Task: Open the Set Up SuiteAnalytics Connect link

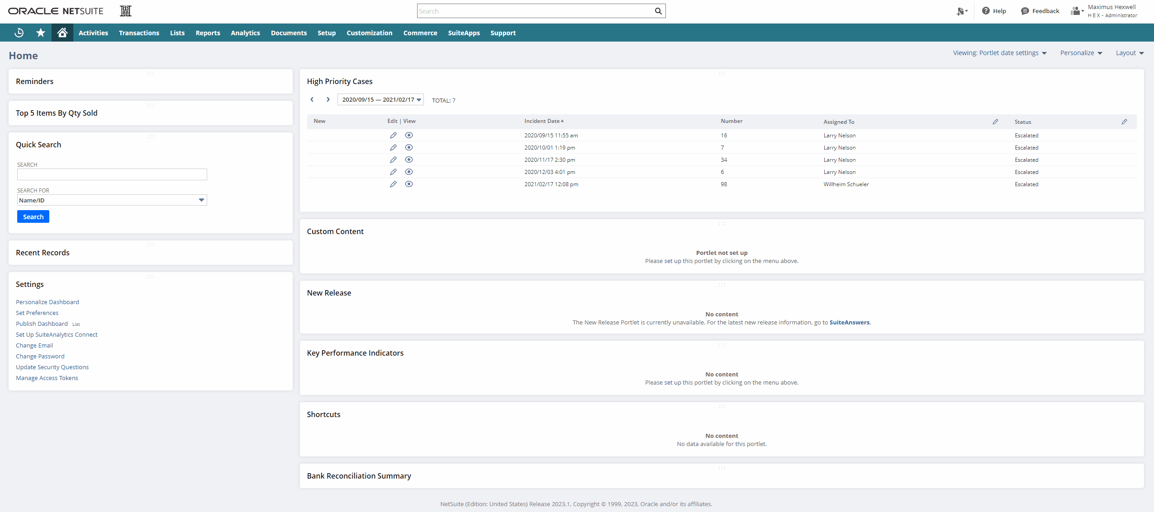Action: click(x=57, y=334)
